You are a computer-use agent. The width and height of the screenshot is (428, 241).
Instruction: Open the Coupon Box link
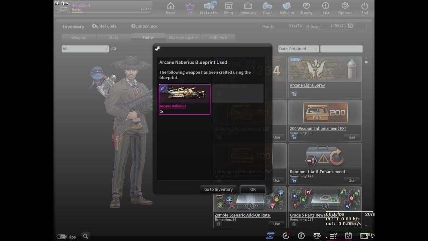click(144, 26)
